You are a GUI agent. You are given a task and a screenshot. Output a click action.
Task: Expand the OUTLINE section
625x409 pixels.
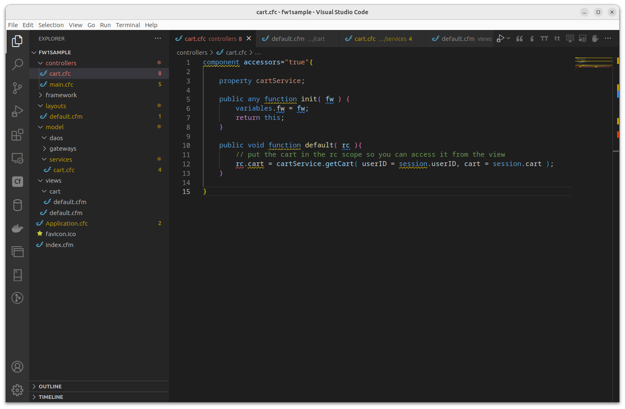coord(34,387)
